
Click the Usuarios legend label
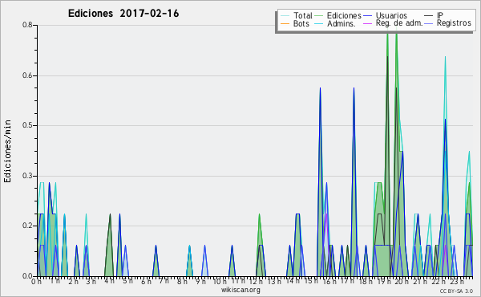point(391,15)
